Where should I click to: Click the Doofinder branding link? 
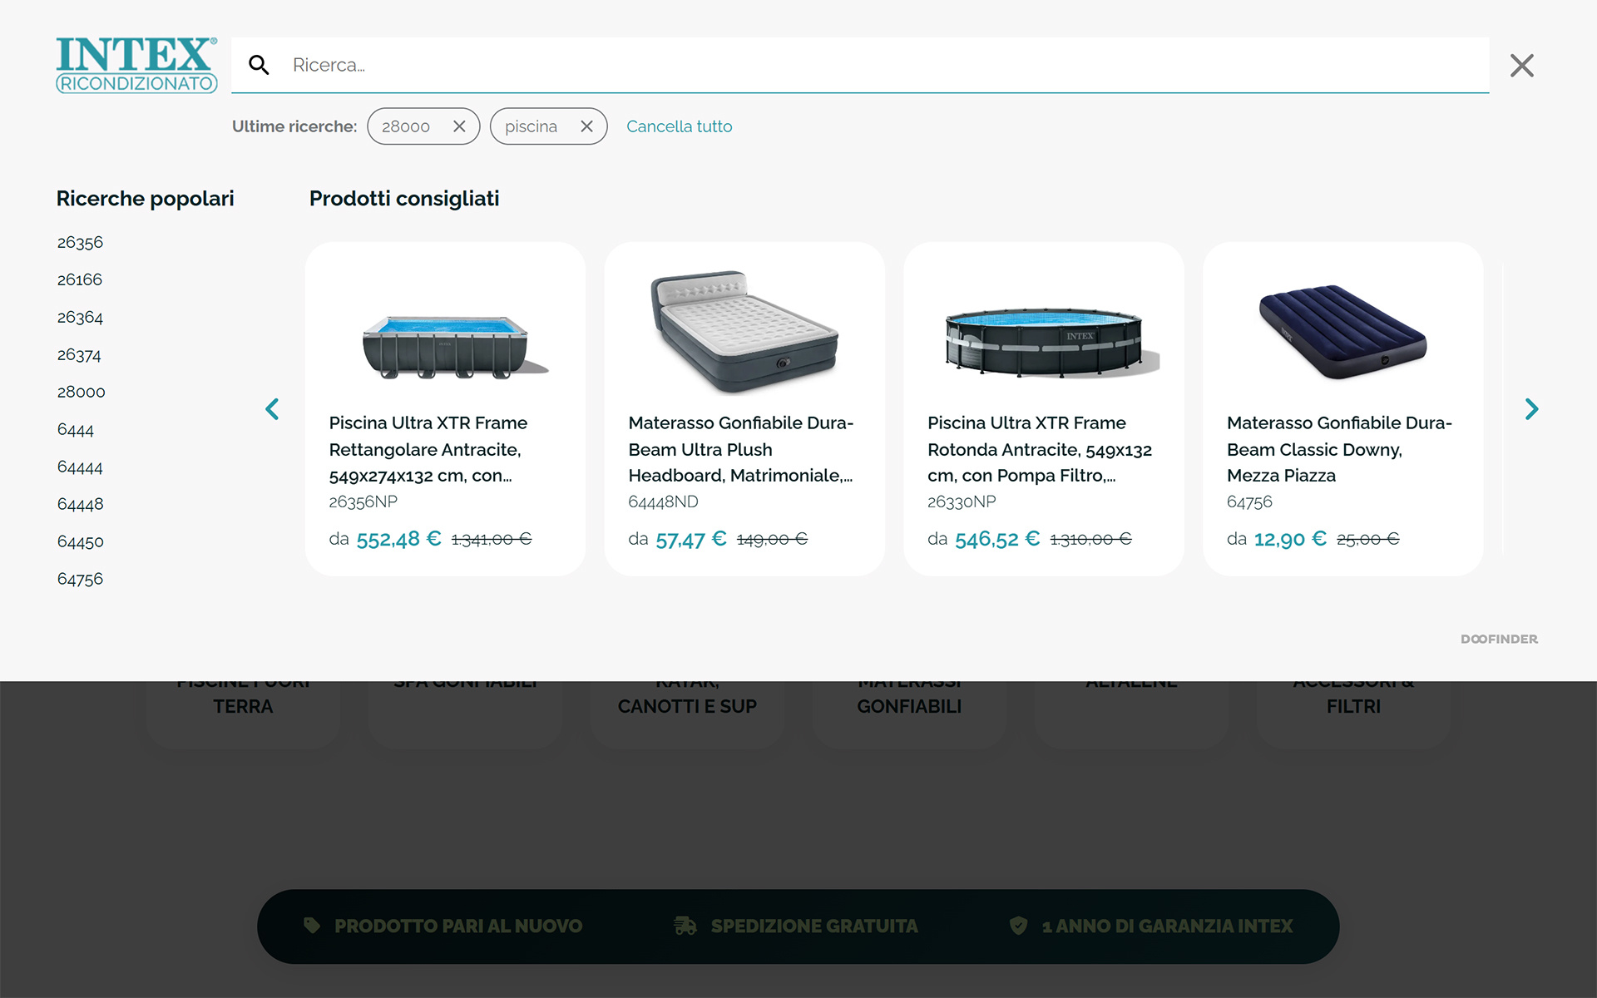coord(1499,640)
